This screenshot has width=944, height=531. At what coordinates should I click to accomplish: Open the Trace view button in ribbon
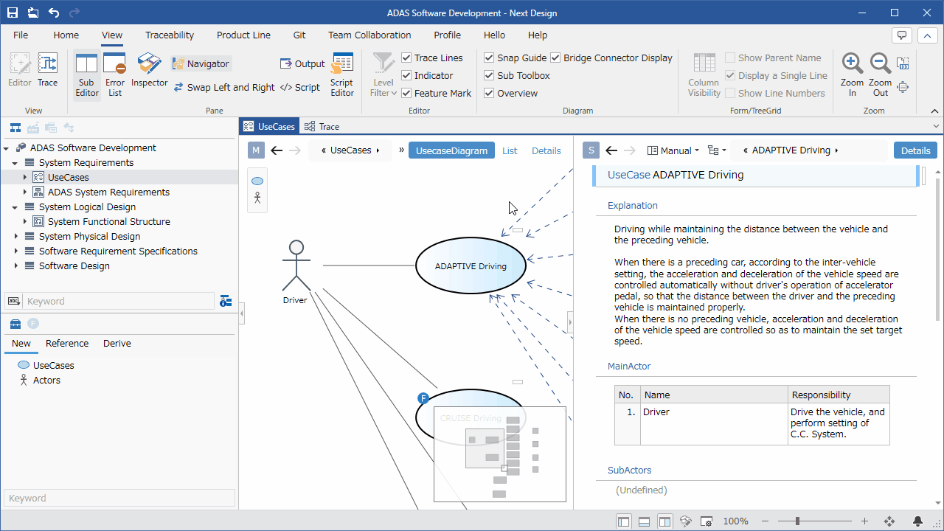coord(48,70)
